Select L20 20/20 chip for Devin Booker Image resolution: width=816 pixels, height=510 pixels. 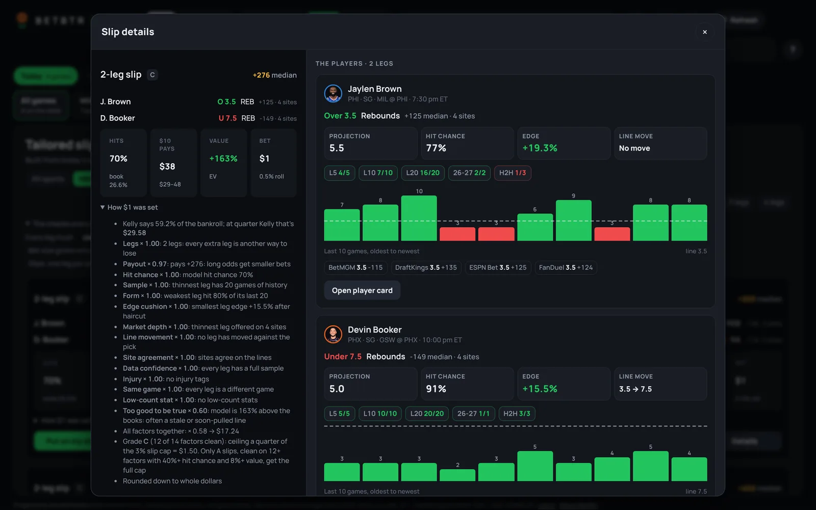427,414
